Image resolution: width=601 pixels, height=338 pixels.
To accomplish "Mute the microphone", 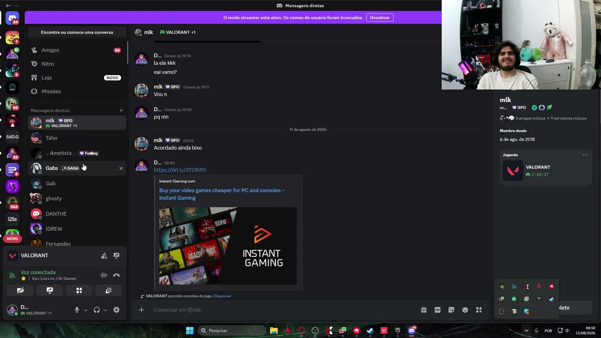I will 77,310.
